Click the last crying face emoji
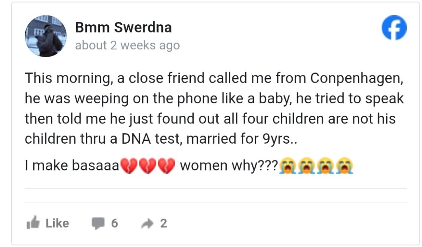 click(345, 166)
